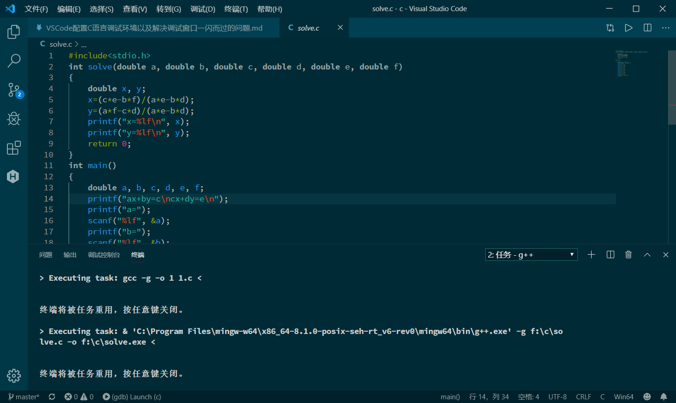Image resolution: width=676 pixels, height=403 pixels.
Task: Go to line via 行 14, 列 34
Action: click(489, 397)
